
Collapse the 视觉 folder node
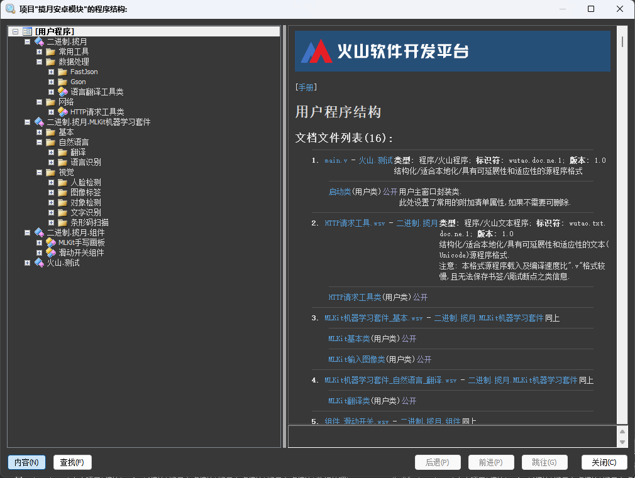click(x=39, y=172)
